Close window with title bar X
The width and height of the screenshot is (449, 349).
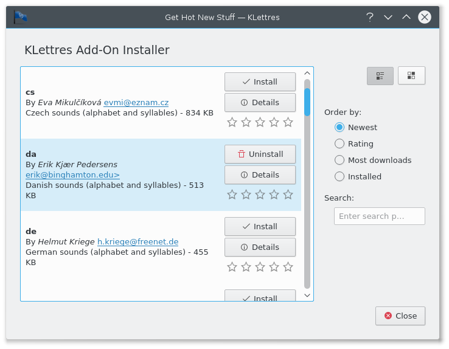point(425,17)
